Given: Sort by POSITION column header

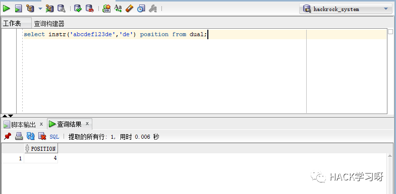Looking at the screenshot, I should click(x=41, y=149).
